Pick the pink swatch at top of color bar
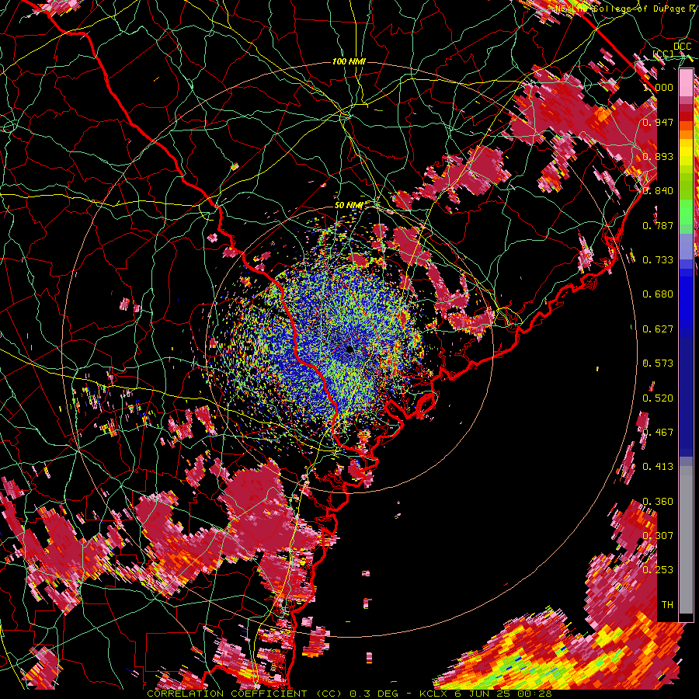 pos(686,83)
